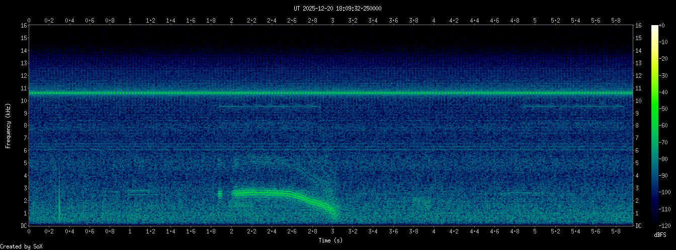
Task: Click the white top of the color scale bar
Action: coord(654,27)
